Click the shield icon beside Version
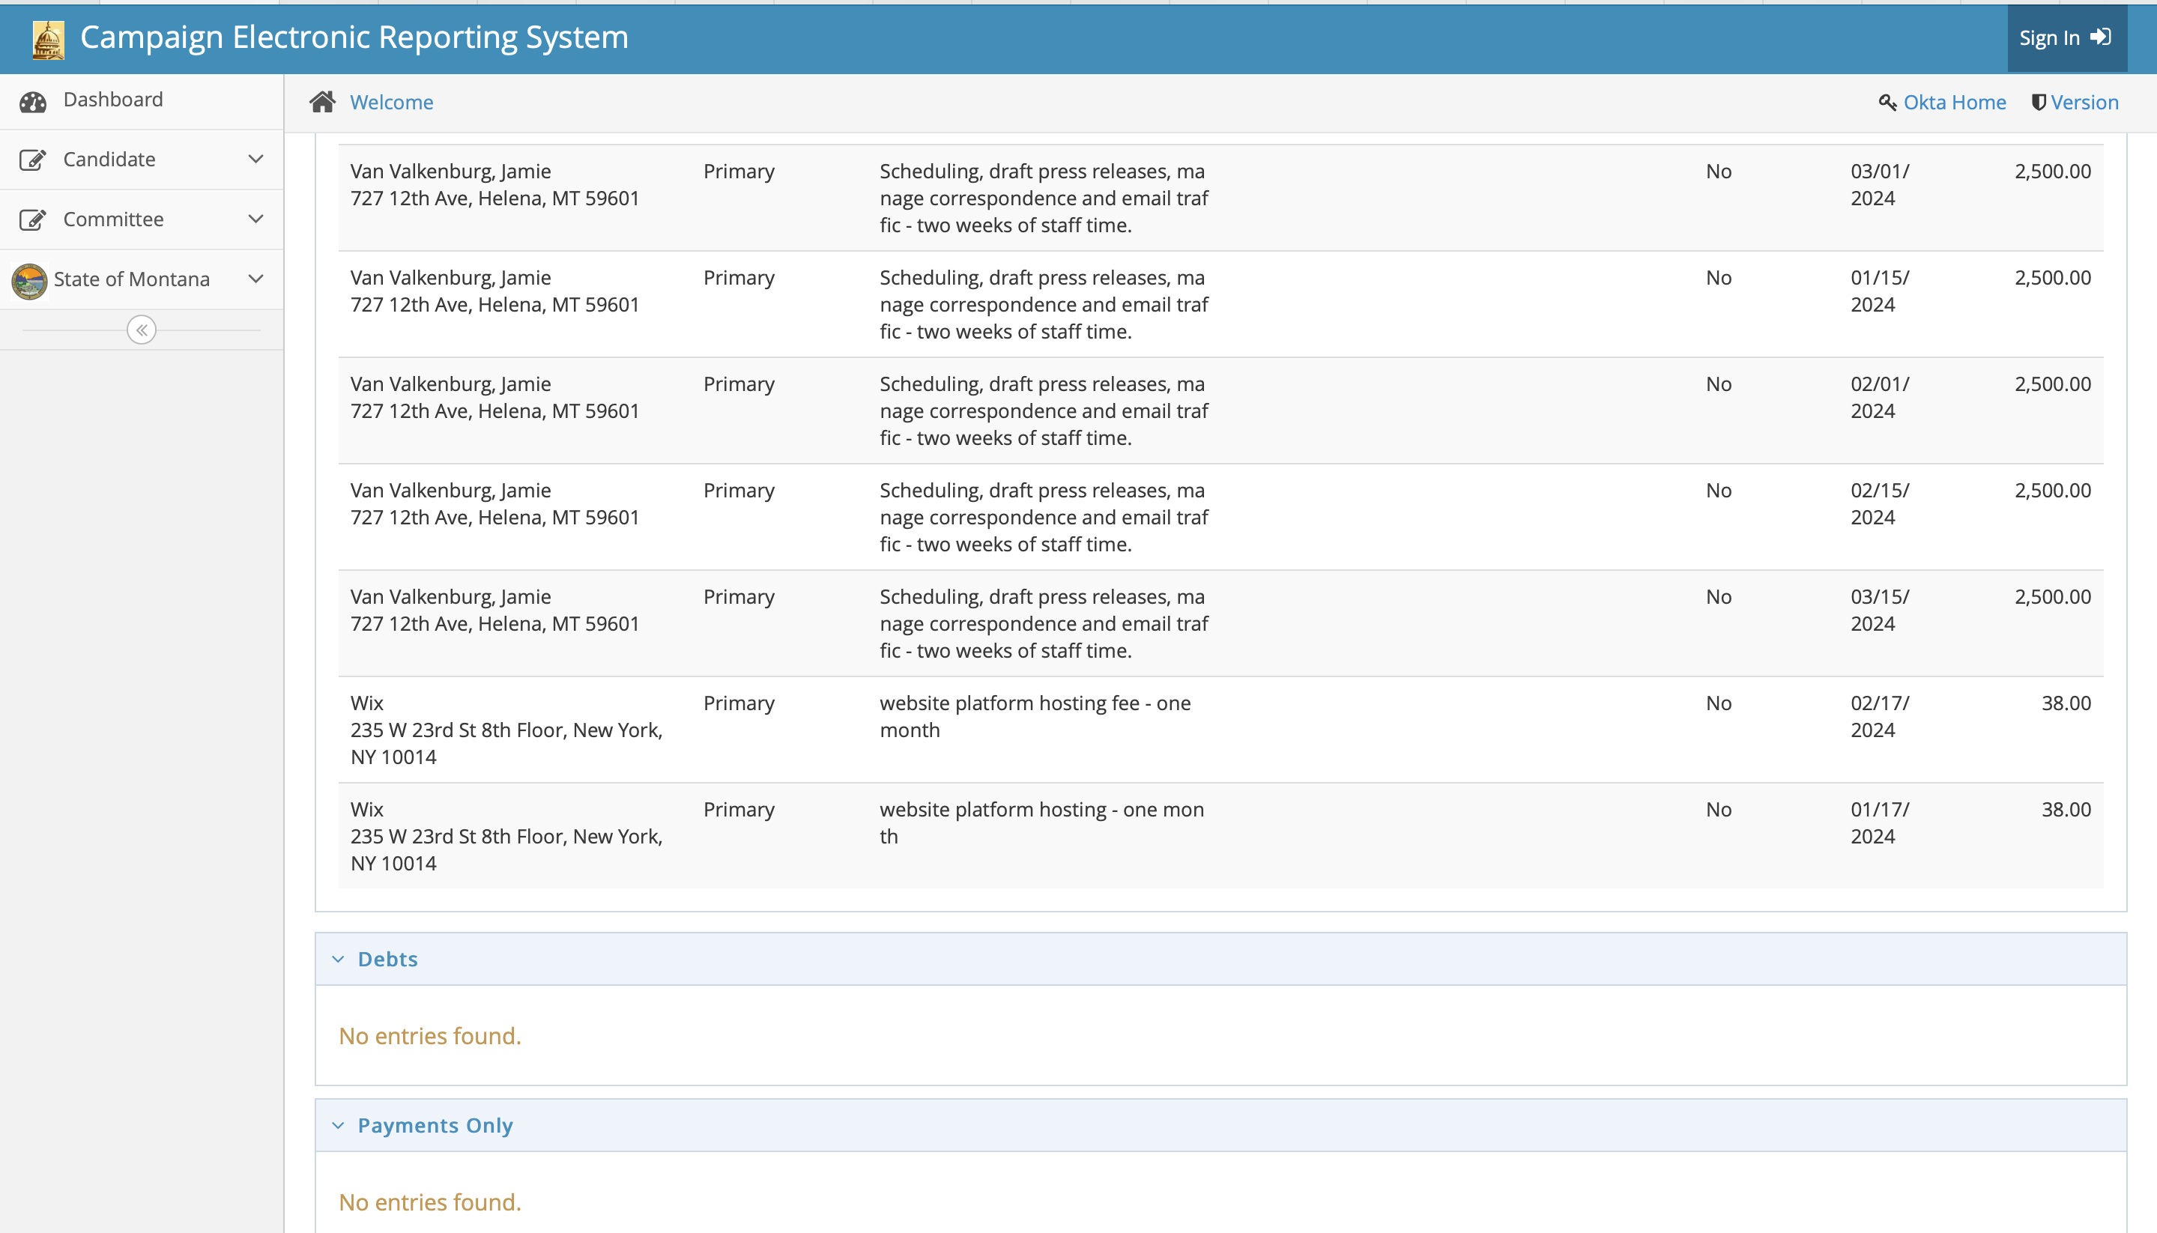 (x=2039, y=103)
